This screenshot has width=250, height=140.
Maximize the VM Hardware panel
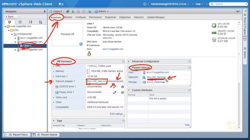tap(123, 61)
